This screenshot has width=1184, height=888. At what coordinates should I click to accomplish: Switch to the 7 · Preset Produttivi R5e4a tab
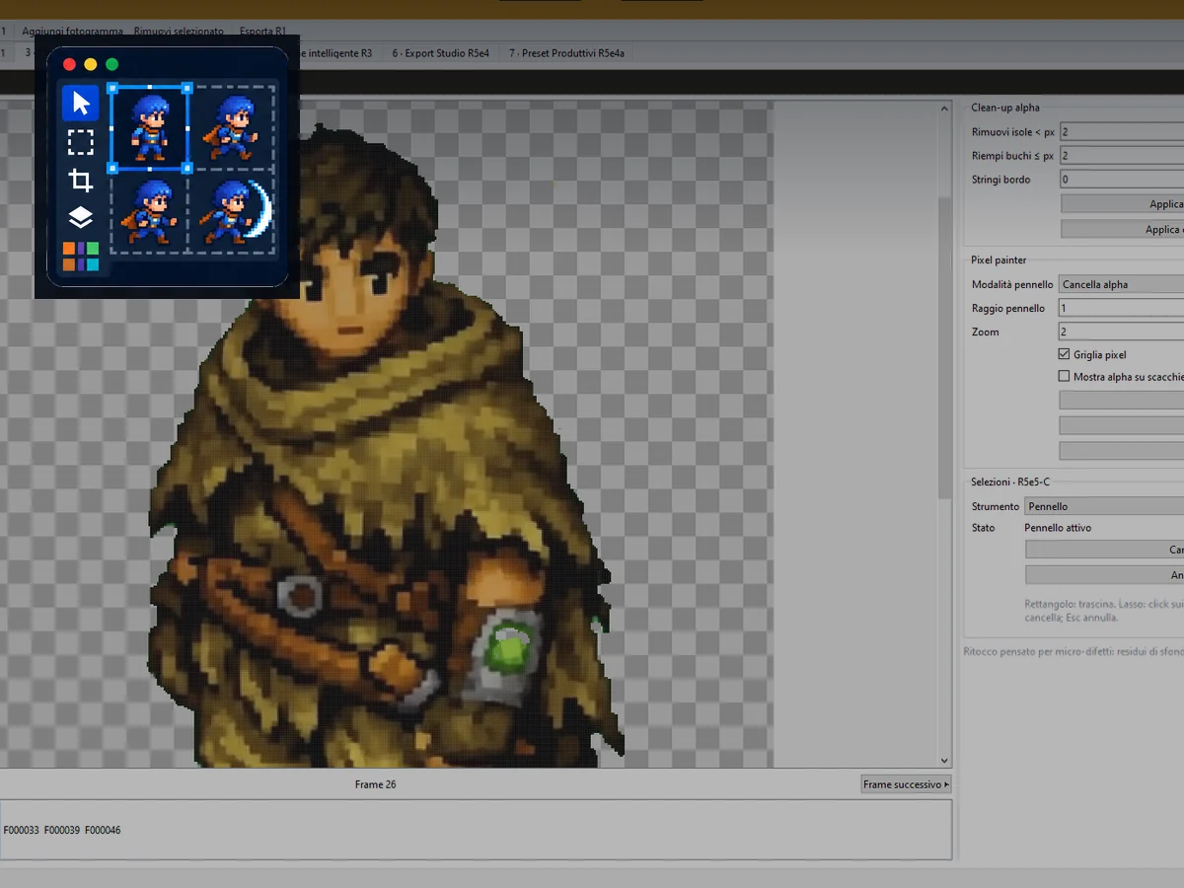click(x=566, y=53)
